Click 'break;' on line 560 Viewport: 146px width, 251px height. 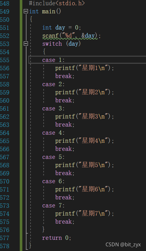coord(65,100)
